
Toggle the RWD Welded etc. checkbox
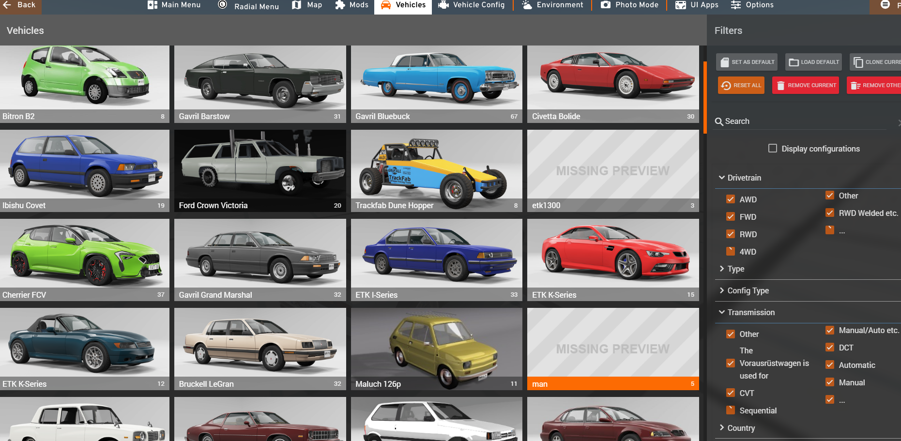(830, 213)
